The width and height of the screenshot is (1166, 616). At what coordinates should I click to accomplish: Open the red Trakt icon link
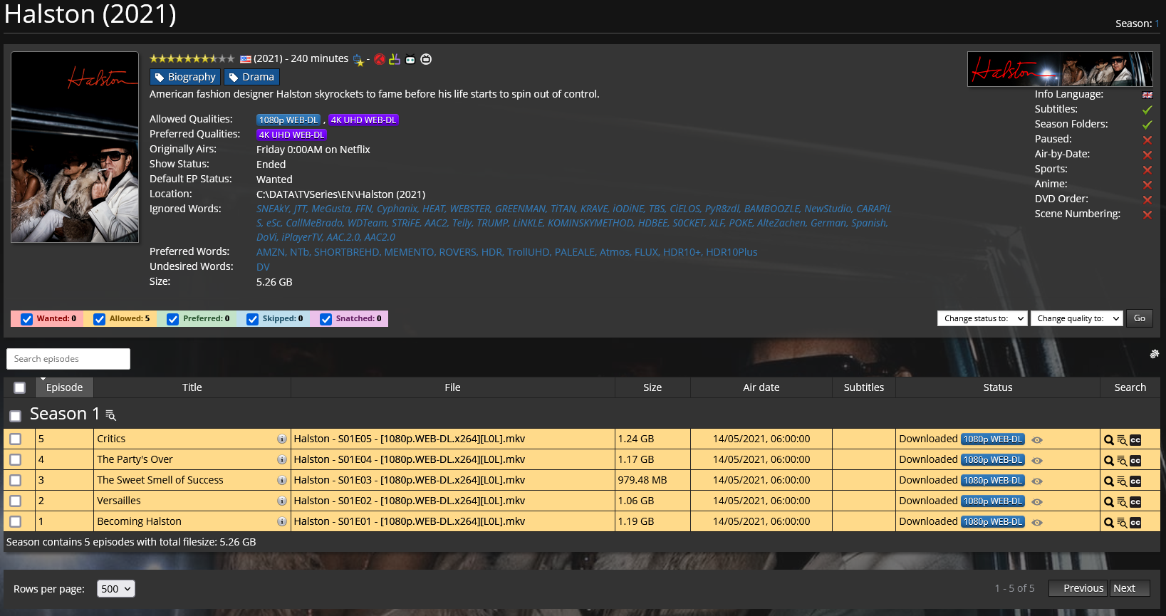[380, 59]
